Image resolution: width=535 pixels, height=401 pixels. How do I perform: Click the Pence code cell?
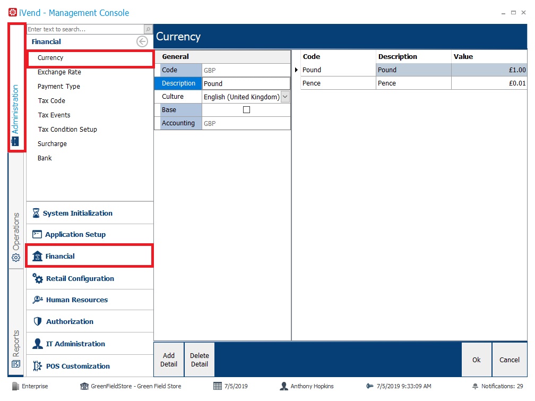338,83
